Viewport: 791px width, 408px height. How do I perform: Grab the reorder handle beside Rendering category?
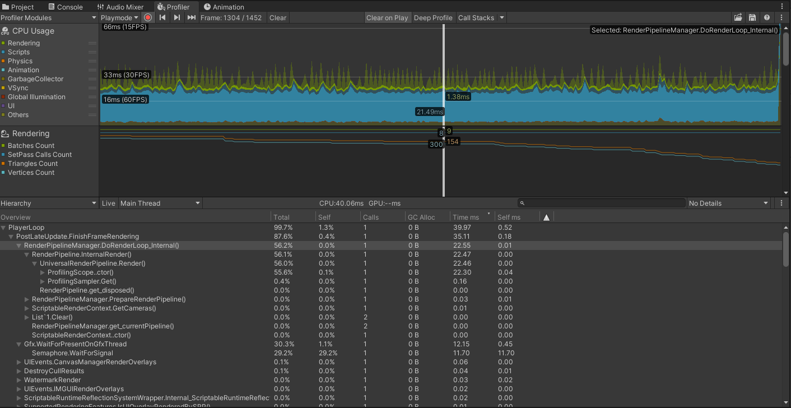click(92, 43)
